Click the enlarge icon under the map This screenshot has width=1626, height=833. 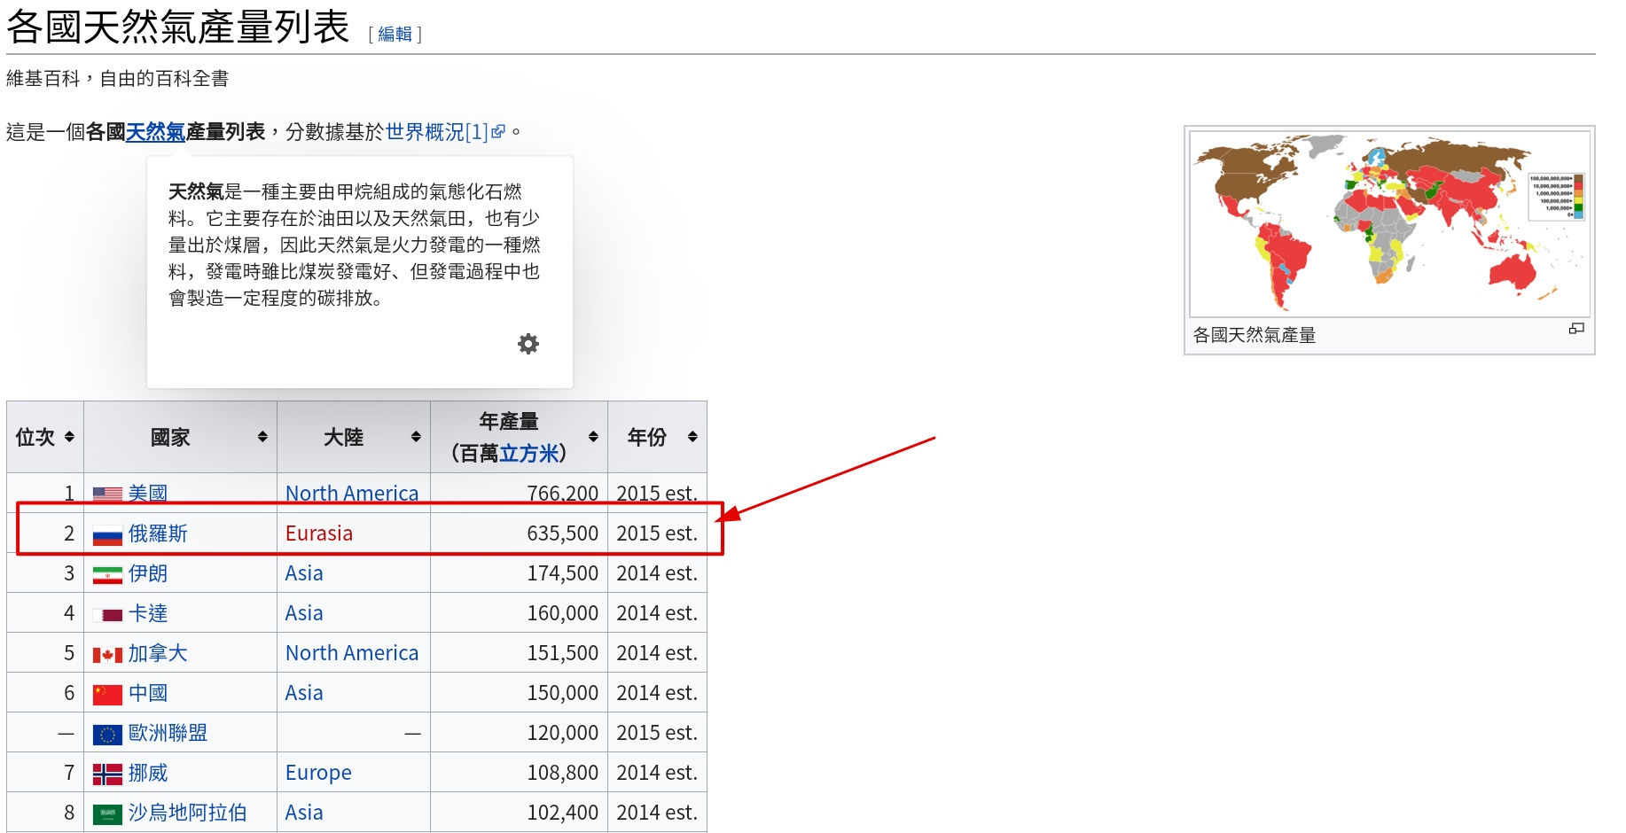[x=1575, y=329]
